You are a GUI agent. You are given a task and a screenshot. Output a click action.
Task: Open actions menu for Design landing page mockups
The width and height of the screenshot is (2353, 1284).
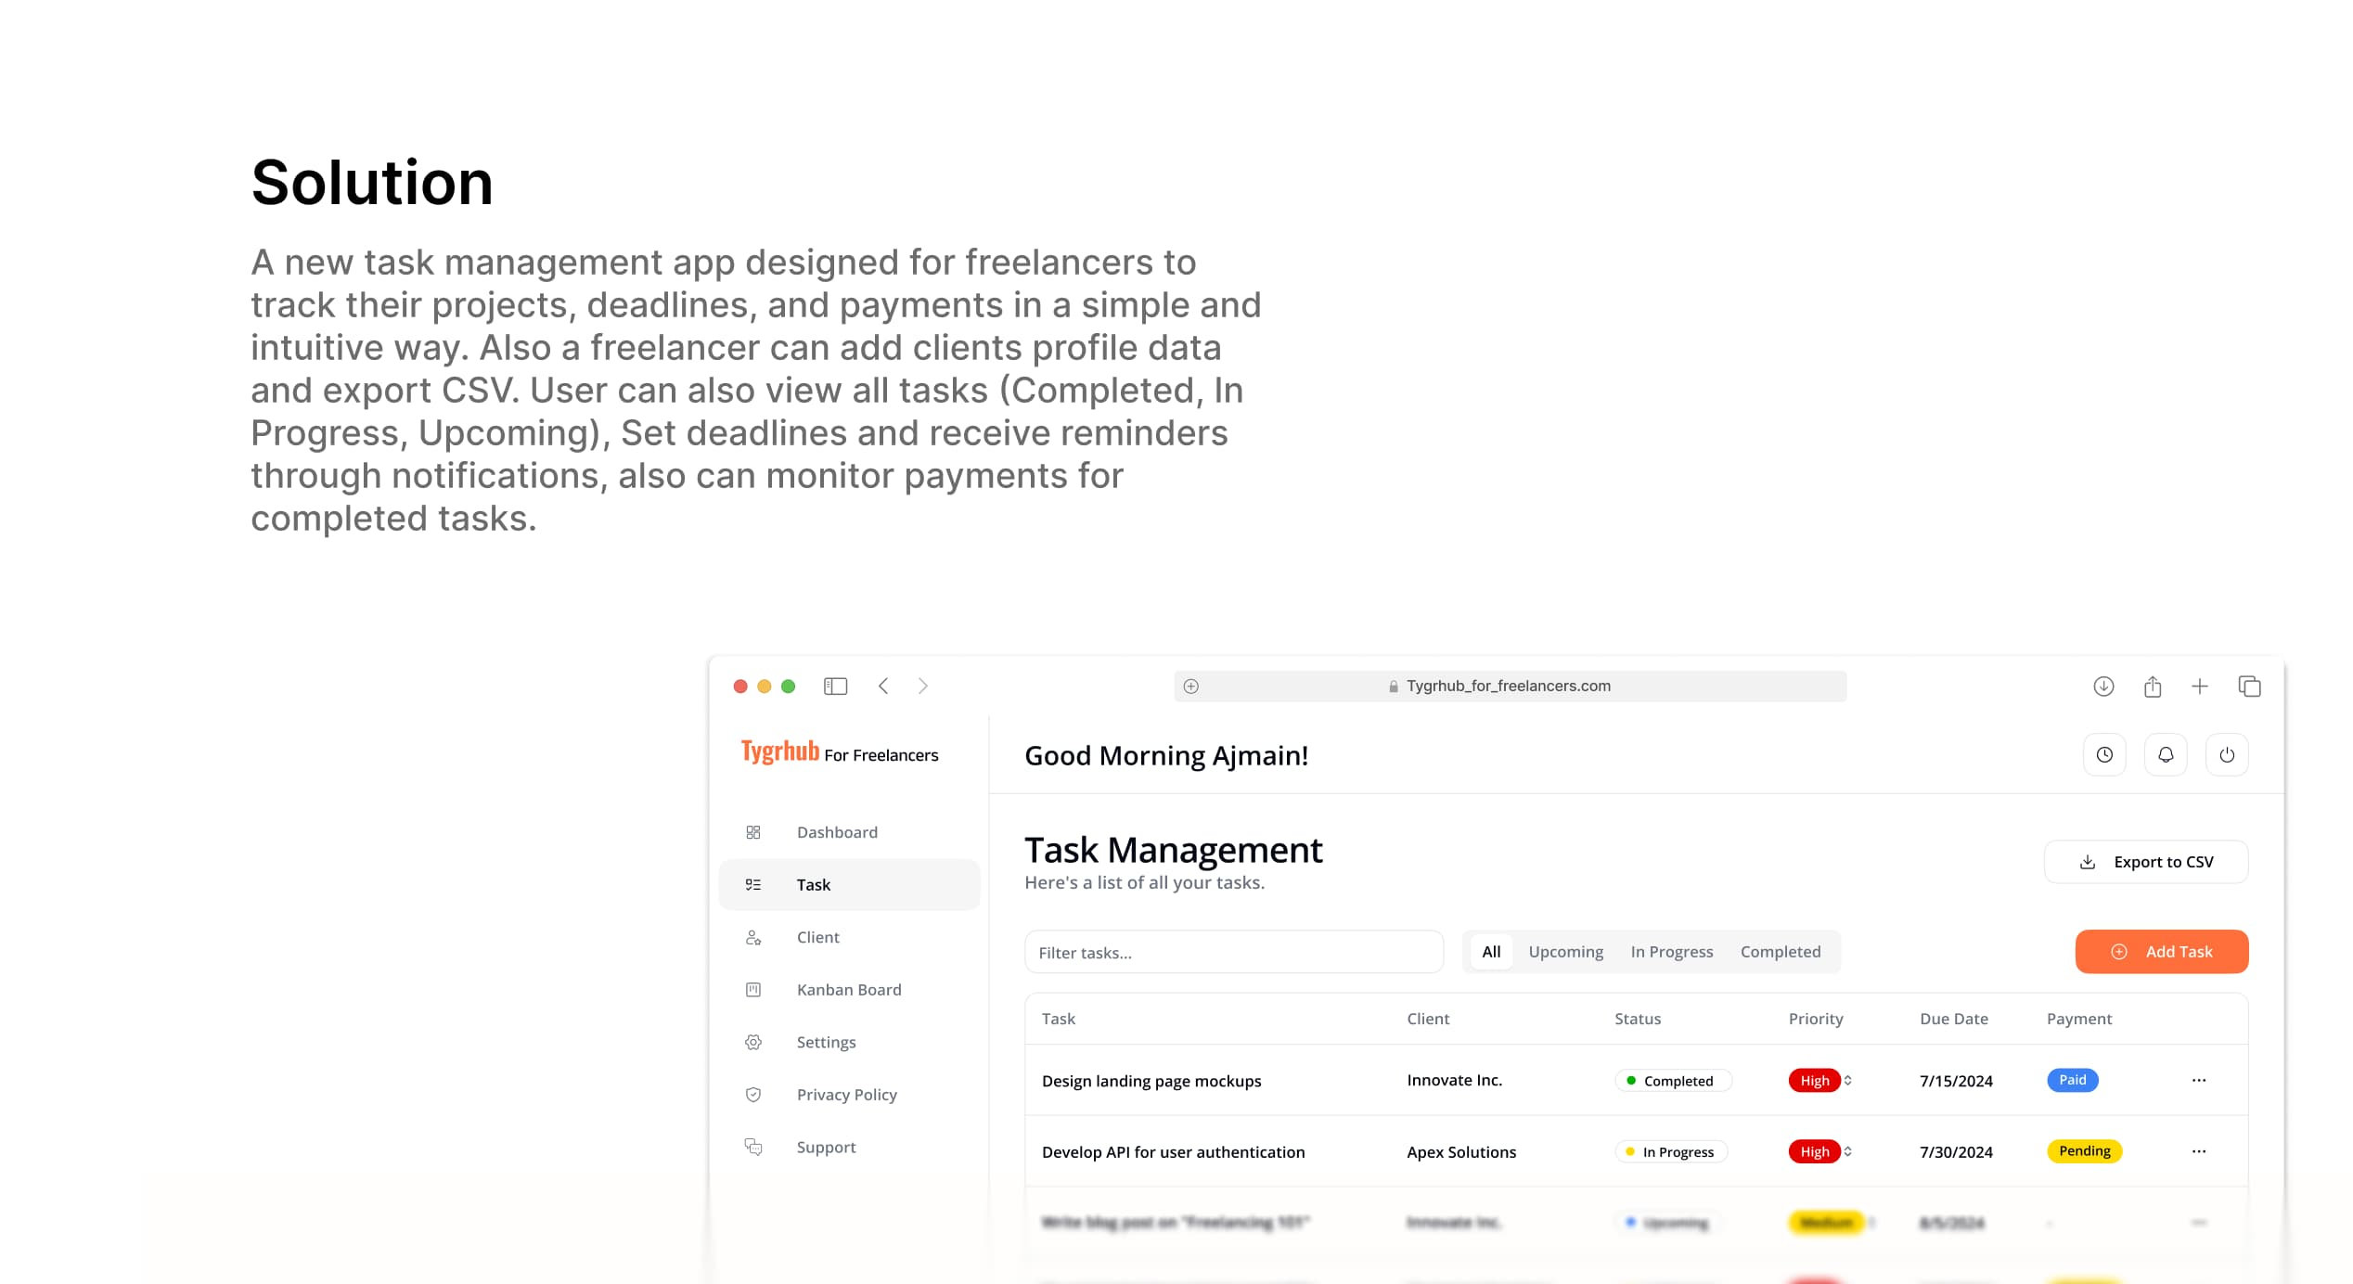click(x=2199, y=1080)
